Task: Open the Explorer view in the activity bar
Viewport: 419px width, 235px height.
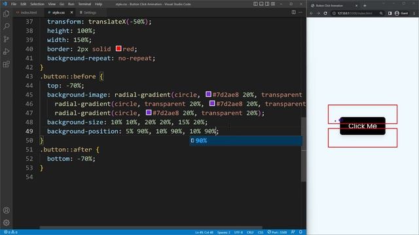Action: coord(6,14)
